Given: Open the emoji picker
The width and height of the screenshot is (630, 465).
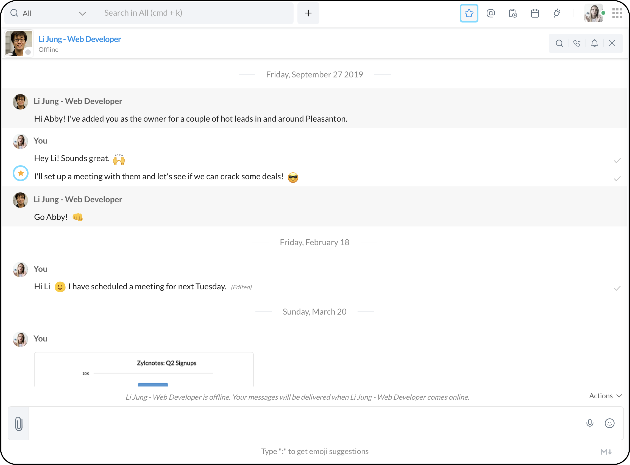Looking at the screenshot, I should click(x=609, y=423).
